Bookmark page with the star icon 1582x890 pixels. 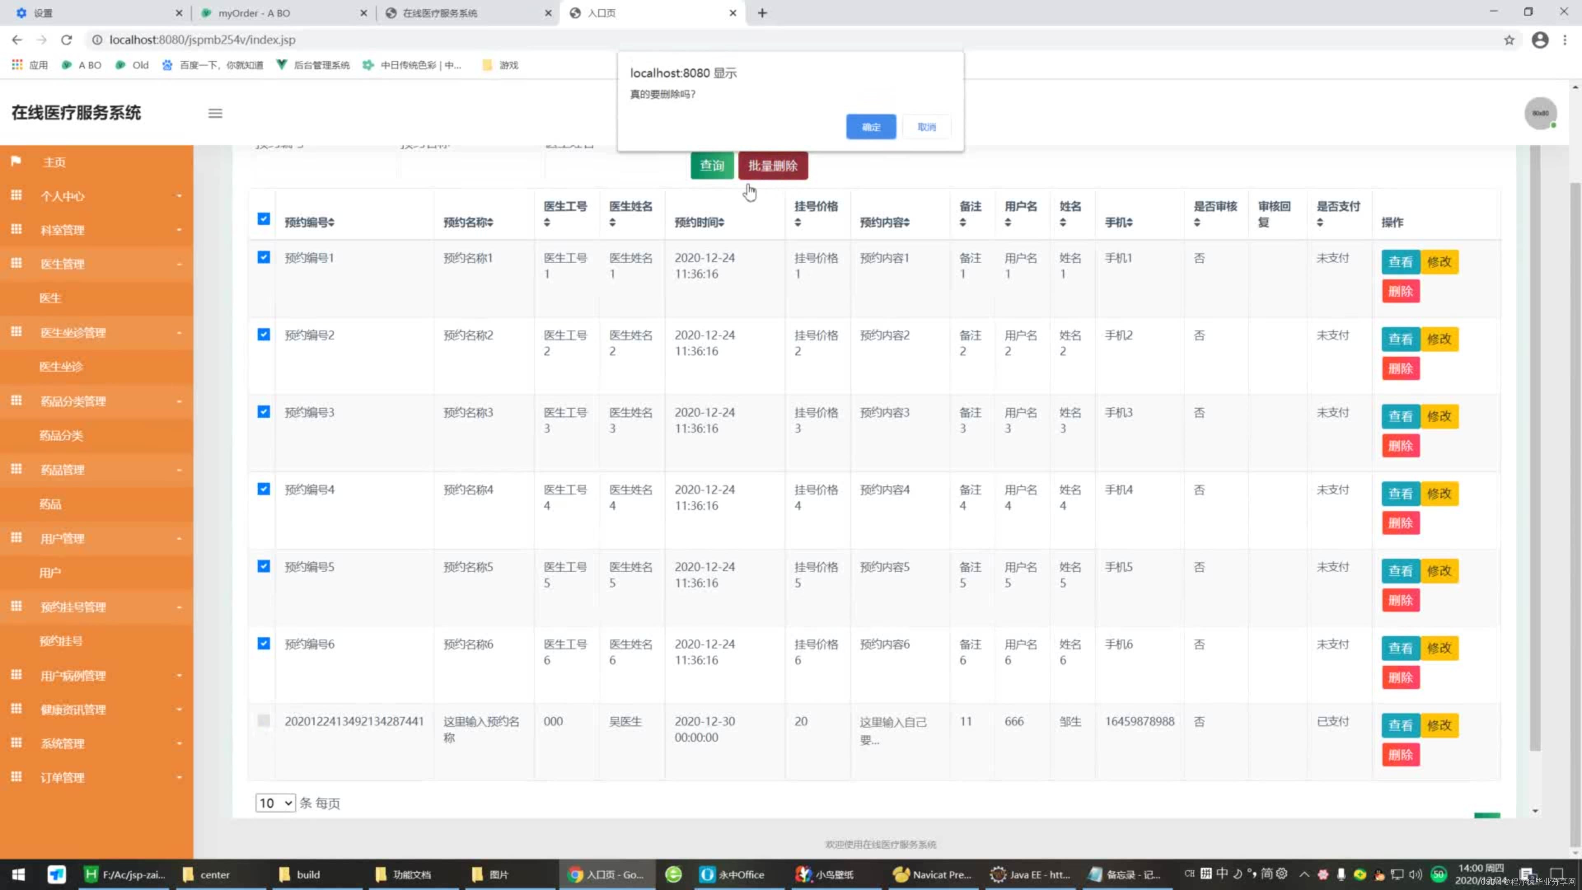tap(1509, 40)
